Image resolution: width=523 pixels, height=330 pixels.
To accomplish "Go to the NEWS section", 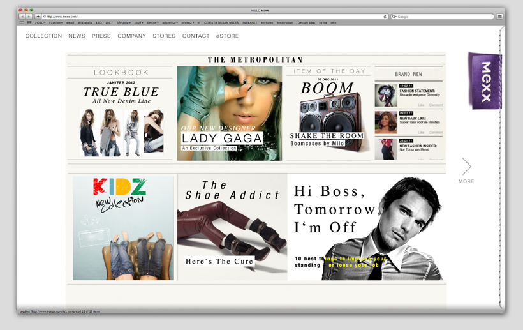I will click(77, 36).
